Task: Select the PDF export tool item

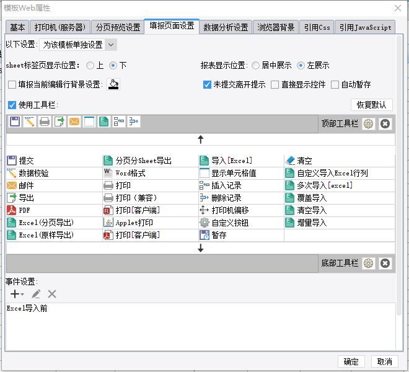Action: (x=54, y=210)
